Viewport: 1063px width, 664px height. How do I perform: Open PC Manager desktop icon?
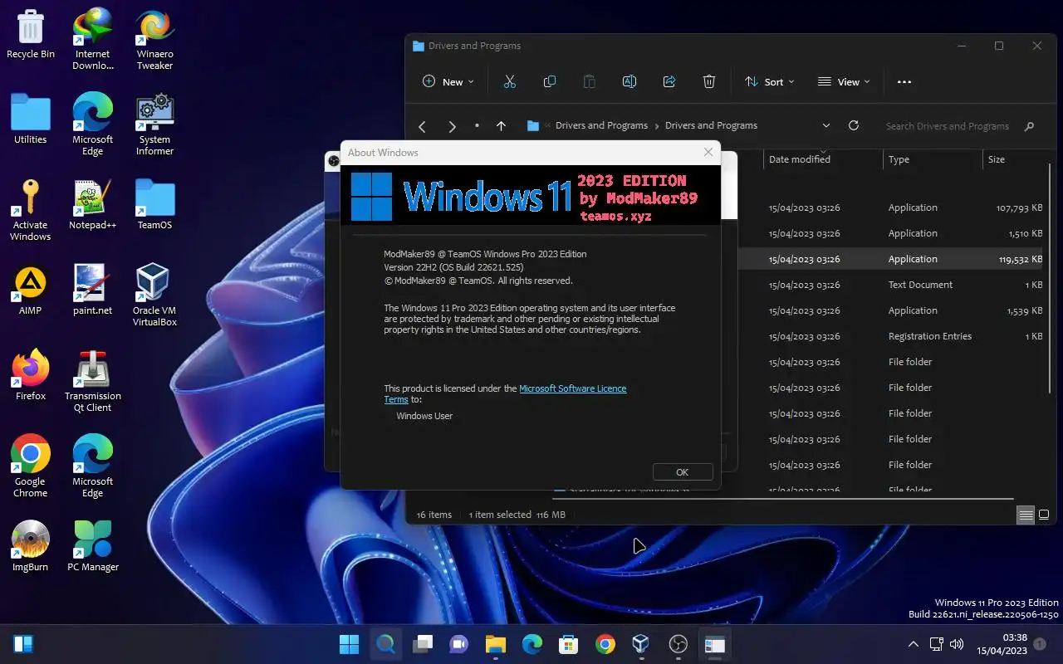point(93,547)
